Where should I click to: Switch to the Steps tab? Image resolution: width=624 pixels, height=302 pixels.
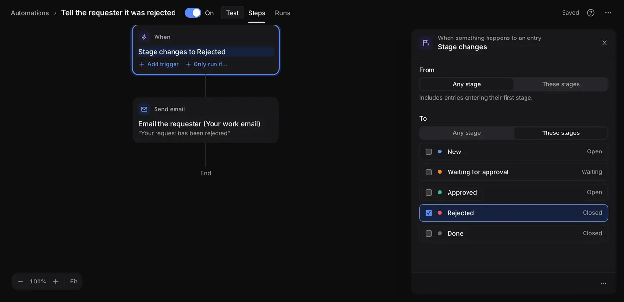coord(256,13)
